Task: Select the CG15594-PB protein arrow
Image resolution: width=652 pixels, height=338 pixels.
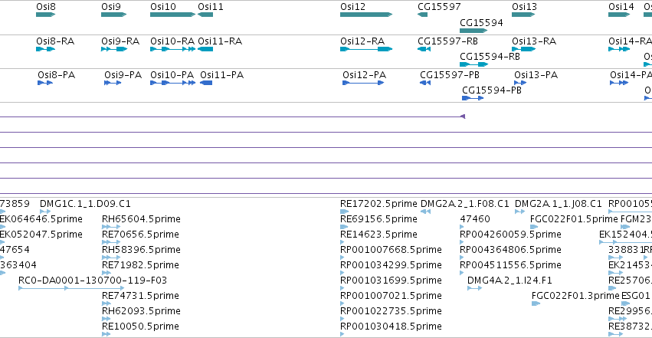Action: pyautogui.click(x=473, y=98)
